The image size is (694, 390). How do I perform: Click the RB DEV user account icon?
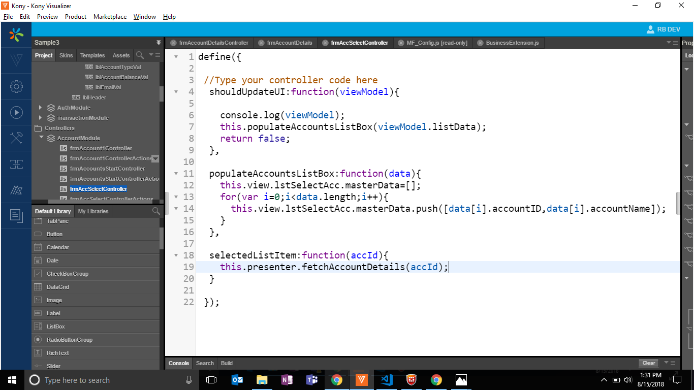click(650, 29)
